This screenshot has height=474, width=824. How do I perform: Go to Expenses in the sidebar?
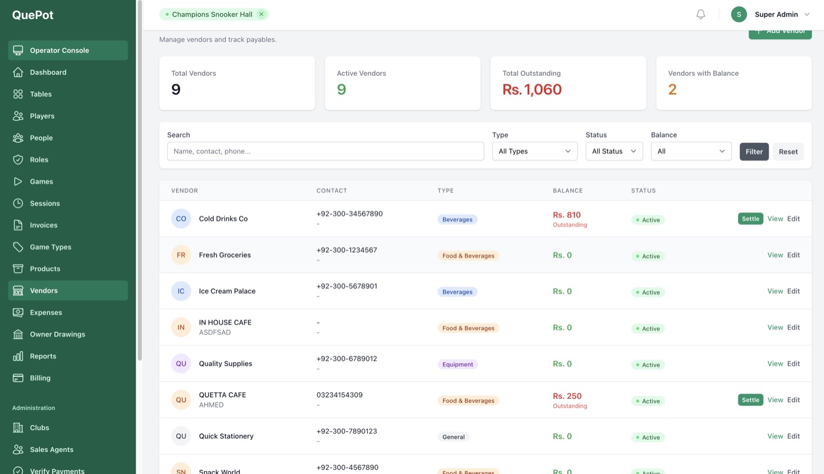46,312
